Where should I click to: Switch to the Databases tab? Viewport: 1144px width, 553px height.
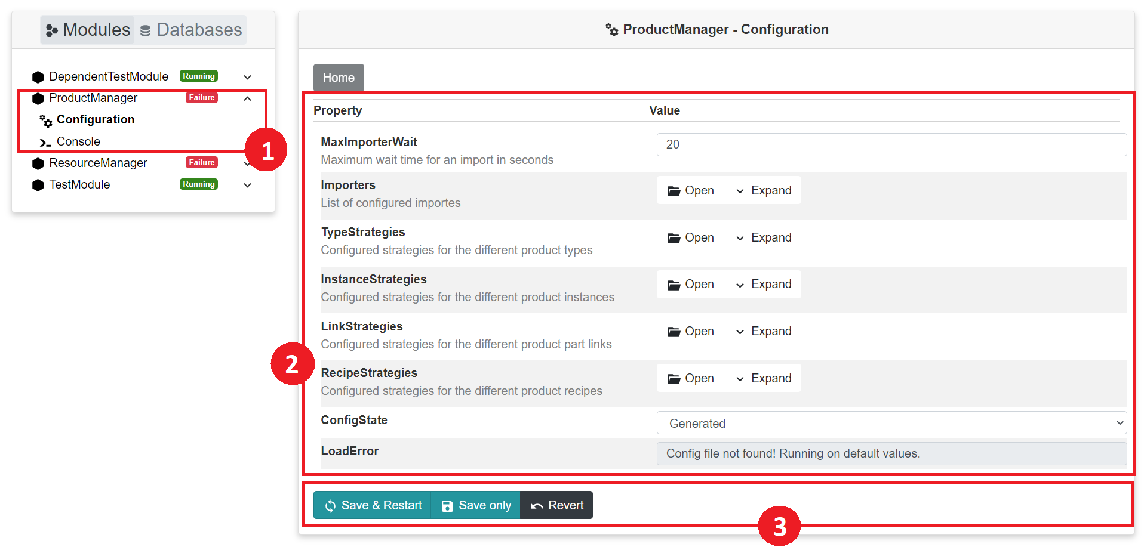[191, 30]
